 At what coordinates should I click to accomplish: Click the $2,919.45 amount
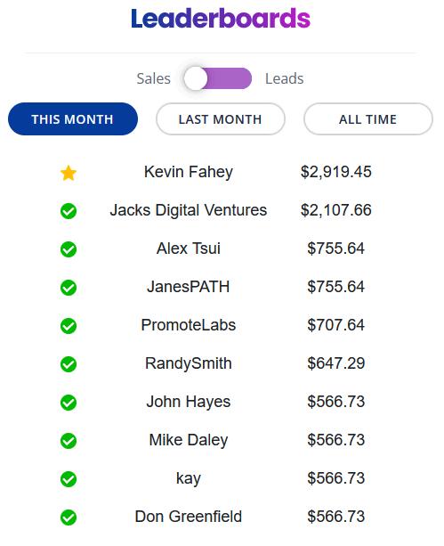click(335, 172)
